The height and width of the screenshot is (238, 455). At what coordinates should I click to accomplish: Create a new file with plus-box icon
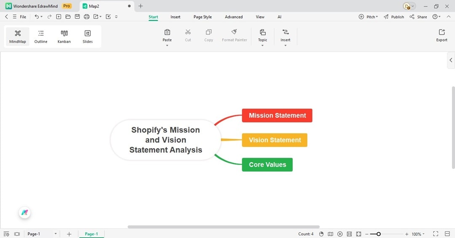pos(59,17)
